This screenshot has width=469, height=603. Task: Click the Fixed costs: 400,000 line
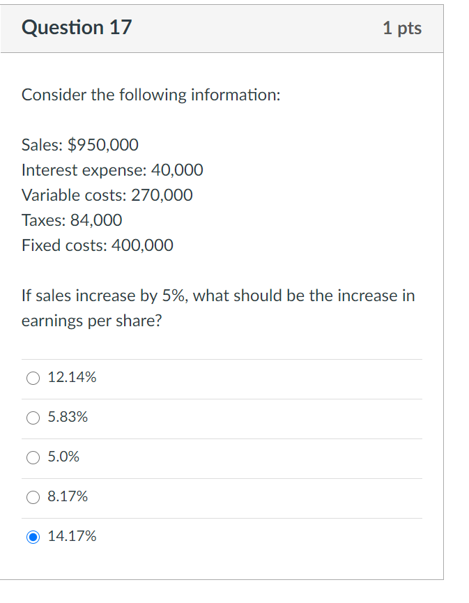[97, 245]
